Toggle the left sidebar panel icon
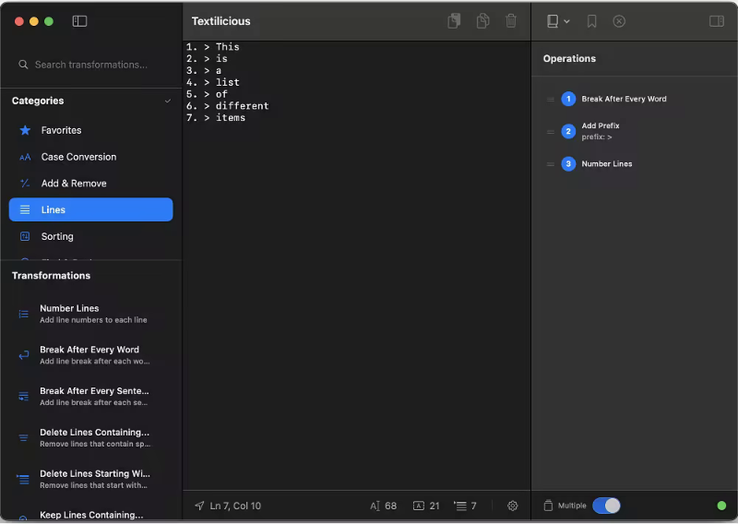738x524 pixels. click(79, 21)
